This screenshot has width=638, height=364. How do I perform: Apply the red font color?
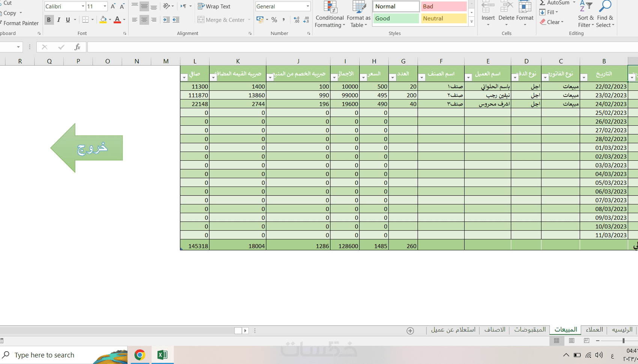(x=117, y=20)
